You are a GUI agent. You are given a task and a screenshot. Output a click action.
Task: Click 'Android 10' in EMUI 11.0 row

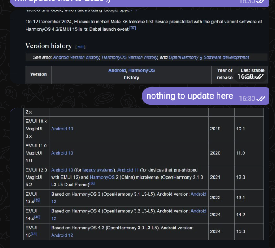click(62, 153)
